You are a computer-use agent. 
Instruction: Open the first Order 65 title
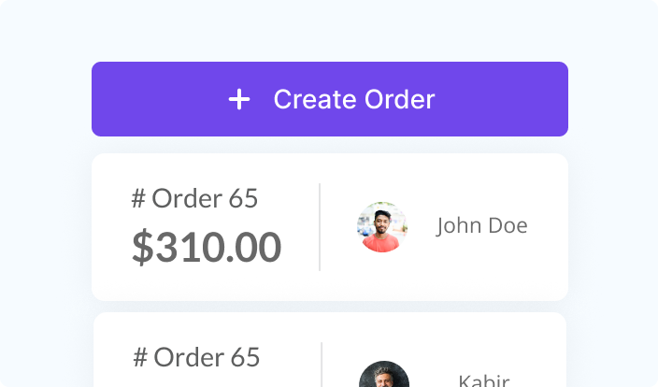coord(194,198)
